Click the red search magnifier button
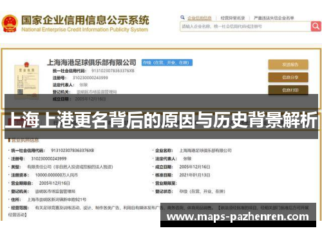 point(316,26)
